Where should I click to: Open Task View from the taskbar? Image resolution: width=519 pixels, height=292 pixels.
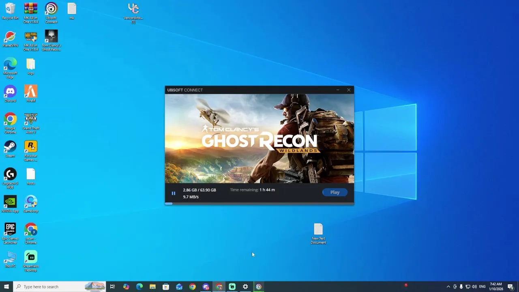112,287
